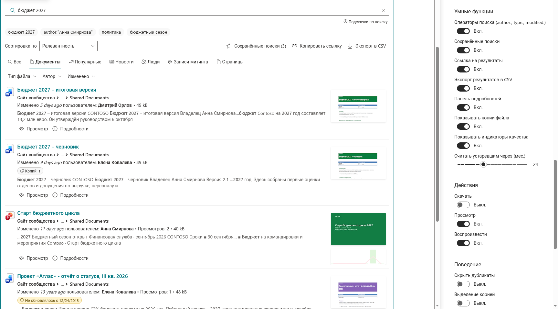Open the Релевантность sort dropdown
The image size is (559, 309).
69,46
